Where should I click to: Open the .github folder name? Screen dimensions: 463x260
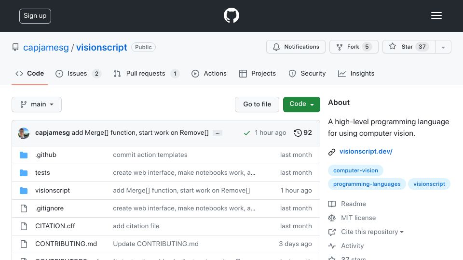46,155
